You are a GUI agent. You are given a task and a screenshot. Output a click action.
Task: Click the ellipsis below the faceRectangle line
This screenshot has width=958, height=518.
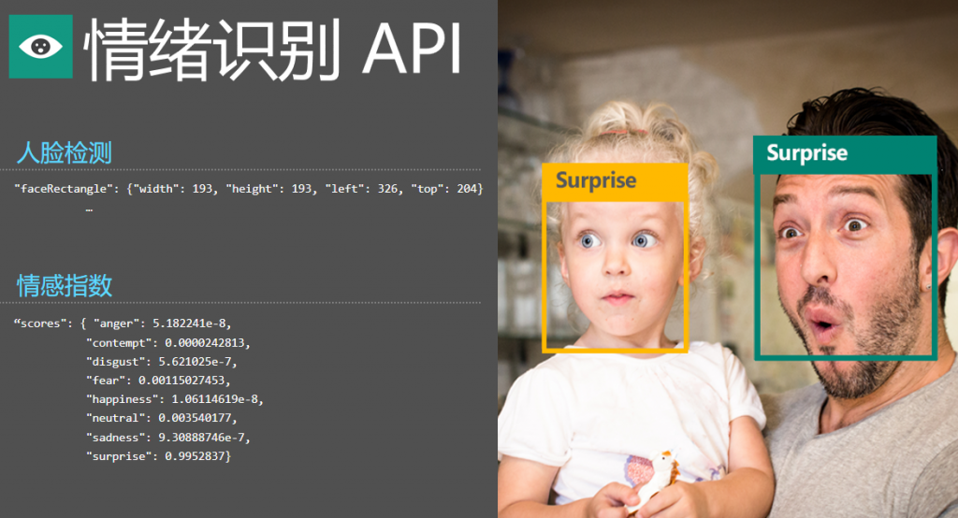[x=89, y=211]
